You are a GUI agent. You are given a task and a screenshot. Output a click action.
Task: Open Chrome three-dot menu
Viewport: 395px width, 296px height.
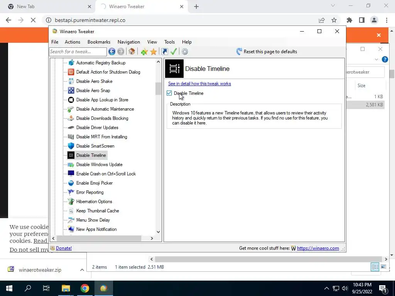point(387,20)
